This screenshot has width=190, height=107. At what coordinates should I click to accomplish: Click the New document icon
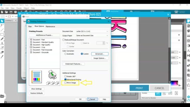[2, 12]
